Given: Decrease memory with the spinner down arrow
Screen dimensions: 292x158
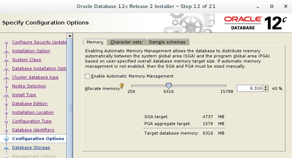Looking at the screenshot, I should (266, 90).
